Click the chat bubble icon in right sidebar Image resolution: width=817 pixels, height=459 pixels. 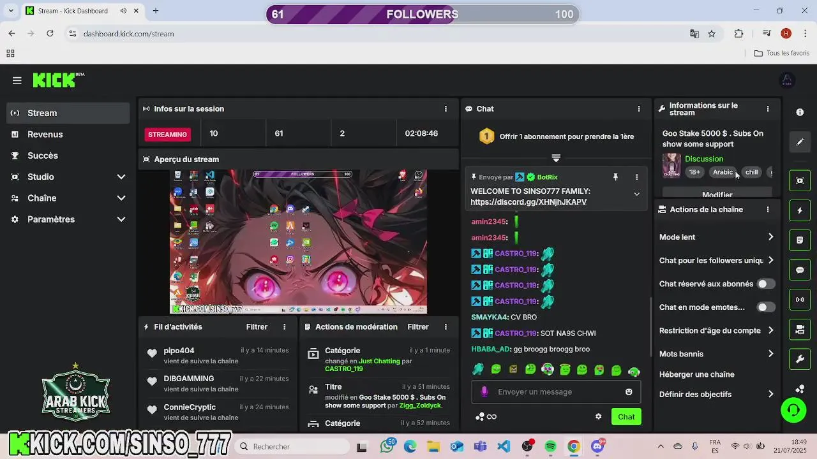click(x=800, y=270)
